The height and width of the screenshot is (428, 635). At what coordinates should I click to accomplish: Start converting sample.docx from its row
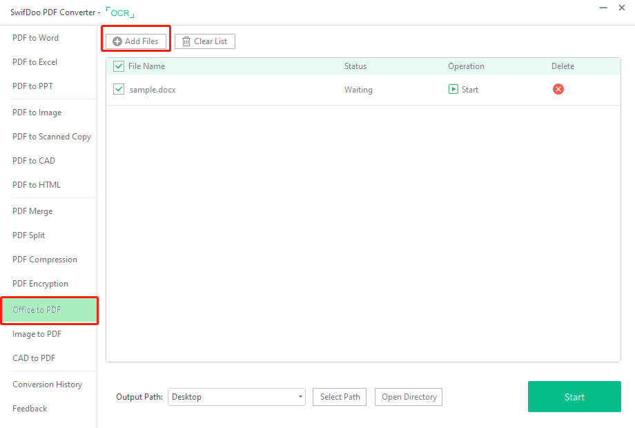point(463,89)
